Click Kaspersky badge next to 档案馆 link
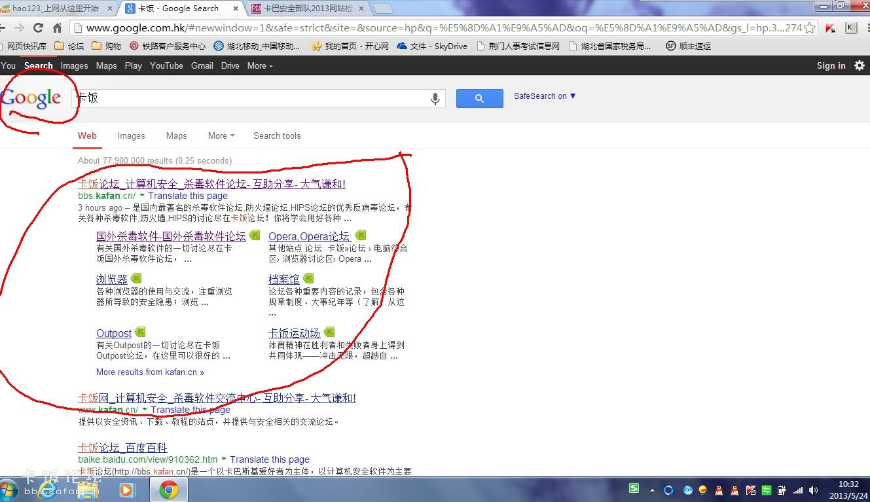This screenshot has width=870, height=502. coord(308,278)
